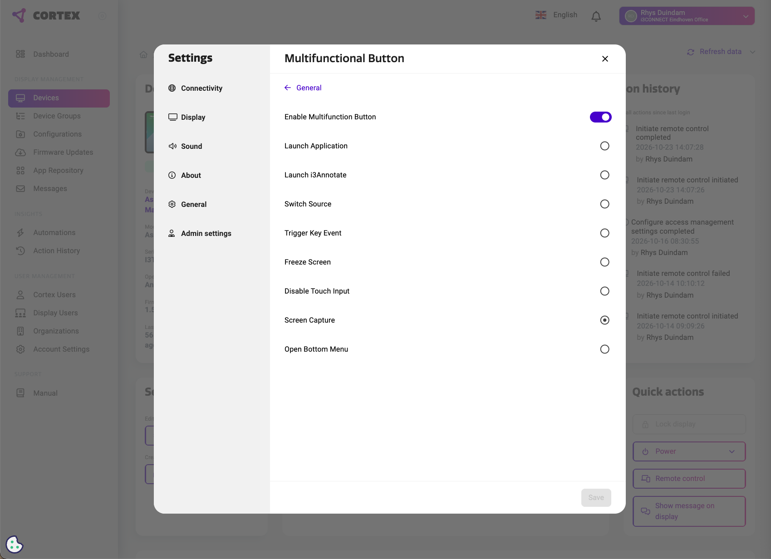Click the UK flag language icon

click(x=541, y=15)
